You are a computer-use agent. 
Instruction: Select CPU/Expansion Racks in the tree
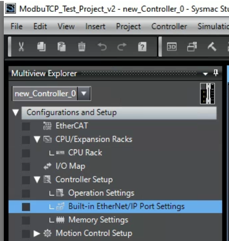click(94, 139)
